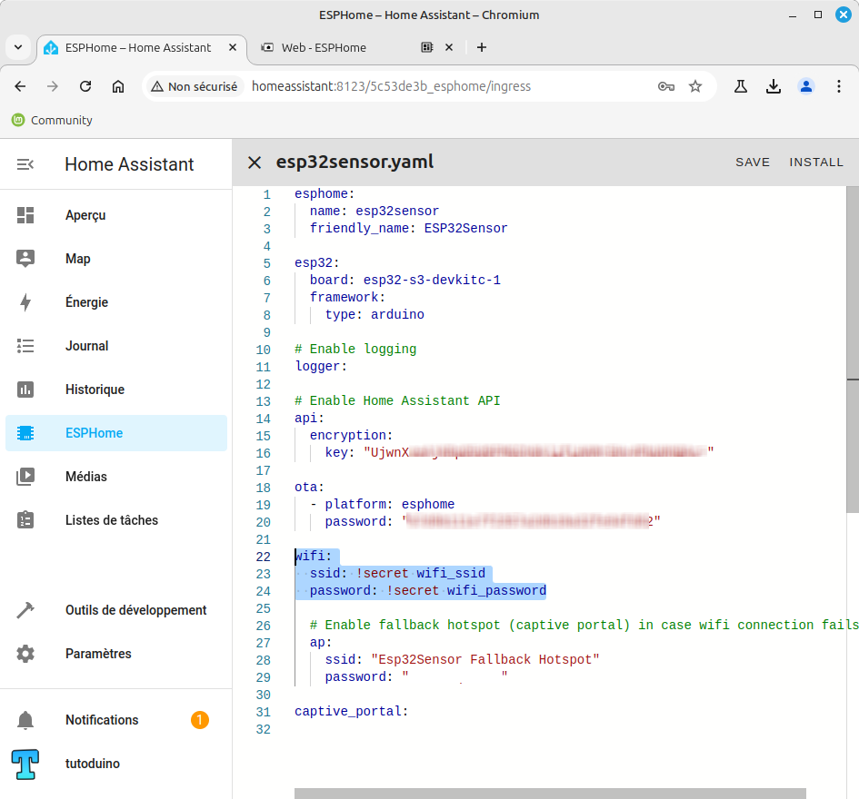Close the ESPHome – Home Assistant tab
This screenshot has width=859, height=799.
point(233,47)
